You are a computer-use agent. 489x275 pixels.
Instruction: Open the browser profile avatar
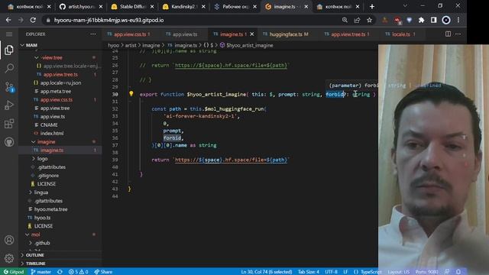[446, 20]
